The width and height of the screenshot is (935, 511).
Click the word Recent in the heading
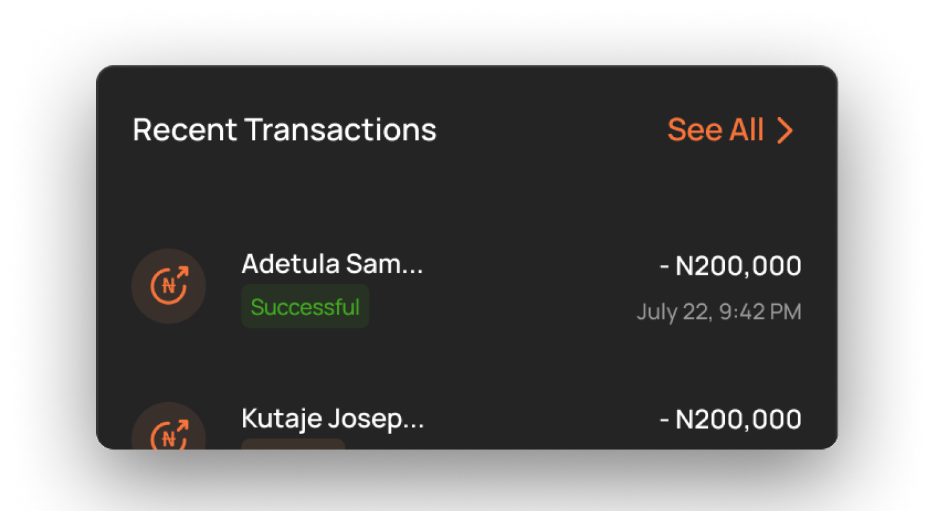[x=185, y=130]
